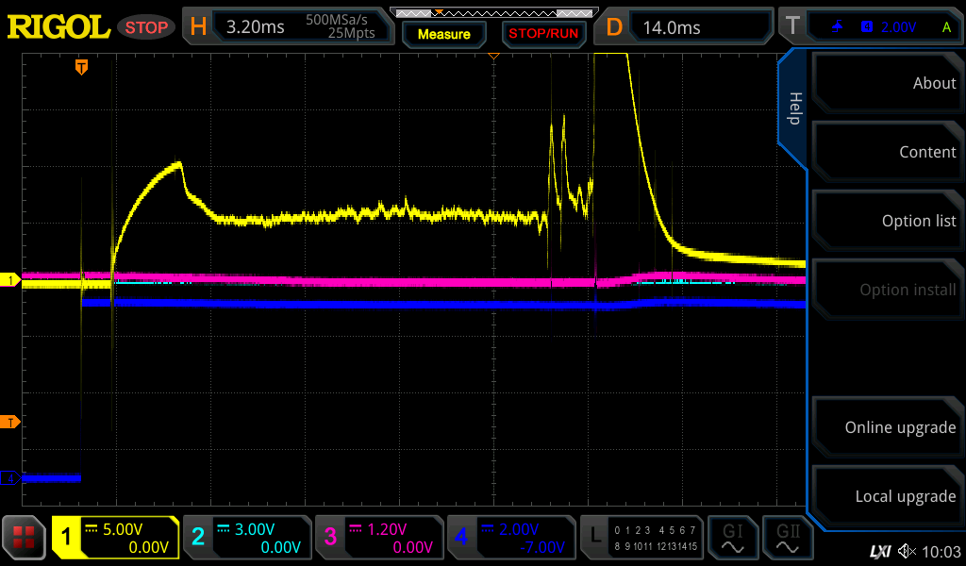
Task: Click the GI waveform generator icon
Action: 732,539
